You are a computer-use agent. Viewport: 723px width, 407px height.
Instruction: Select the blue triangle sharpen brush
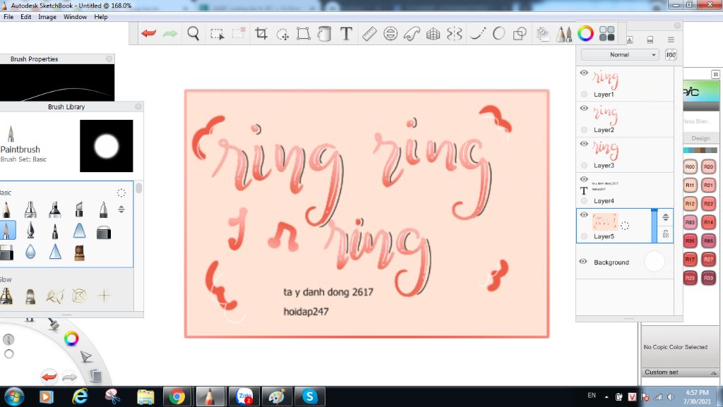(55, 252)
